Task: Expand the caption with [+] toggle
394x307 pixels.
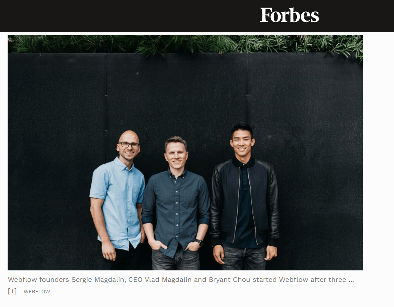Action: pyautogui.click(x=12, y=291)
